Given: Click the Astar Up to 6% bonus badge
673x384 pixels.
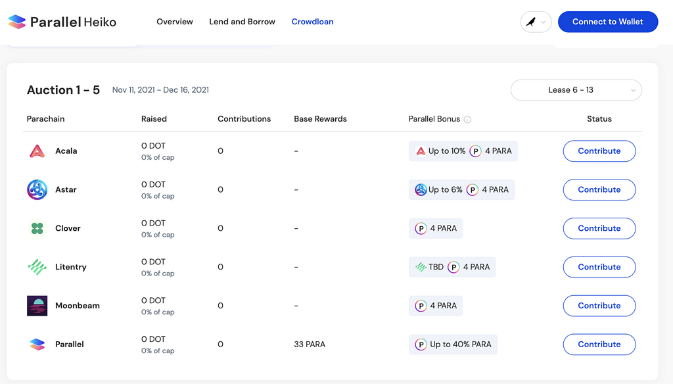Looking at the screenshot, I should (461, 190).
